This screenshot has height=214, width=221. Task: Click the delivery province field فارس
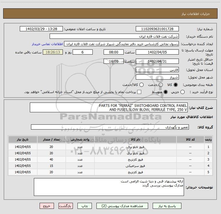click(x=157, y=70)
